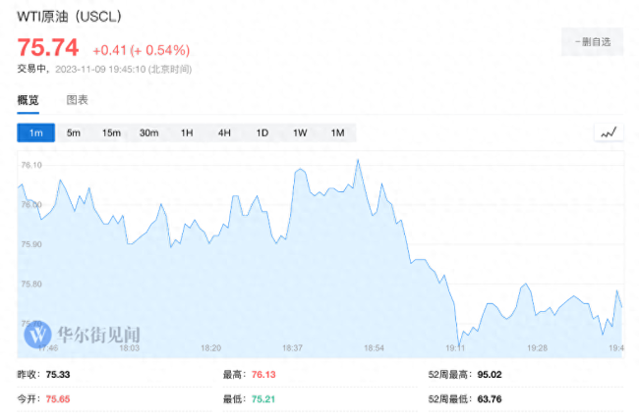The width and height of the screenshot is (639, 417).
Task: Click the line chart style icon
Action: (x=610, y=132)
